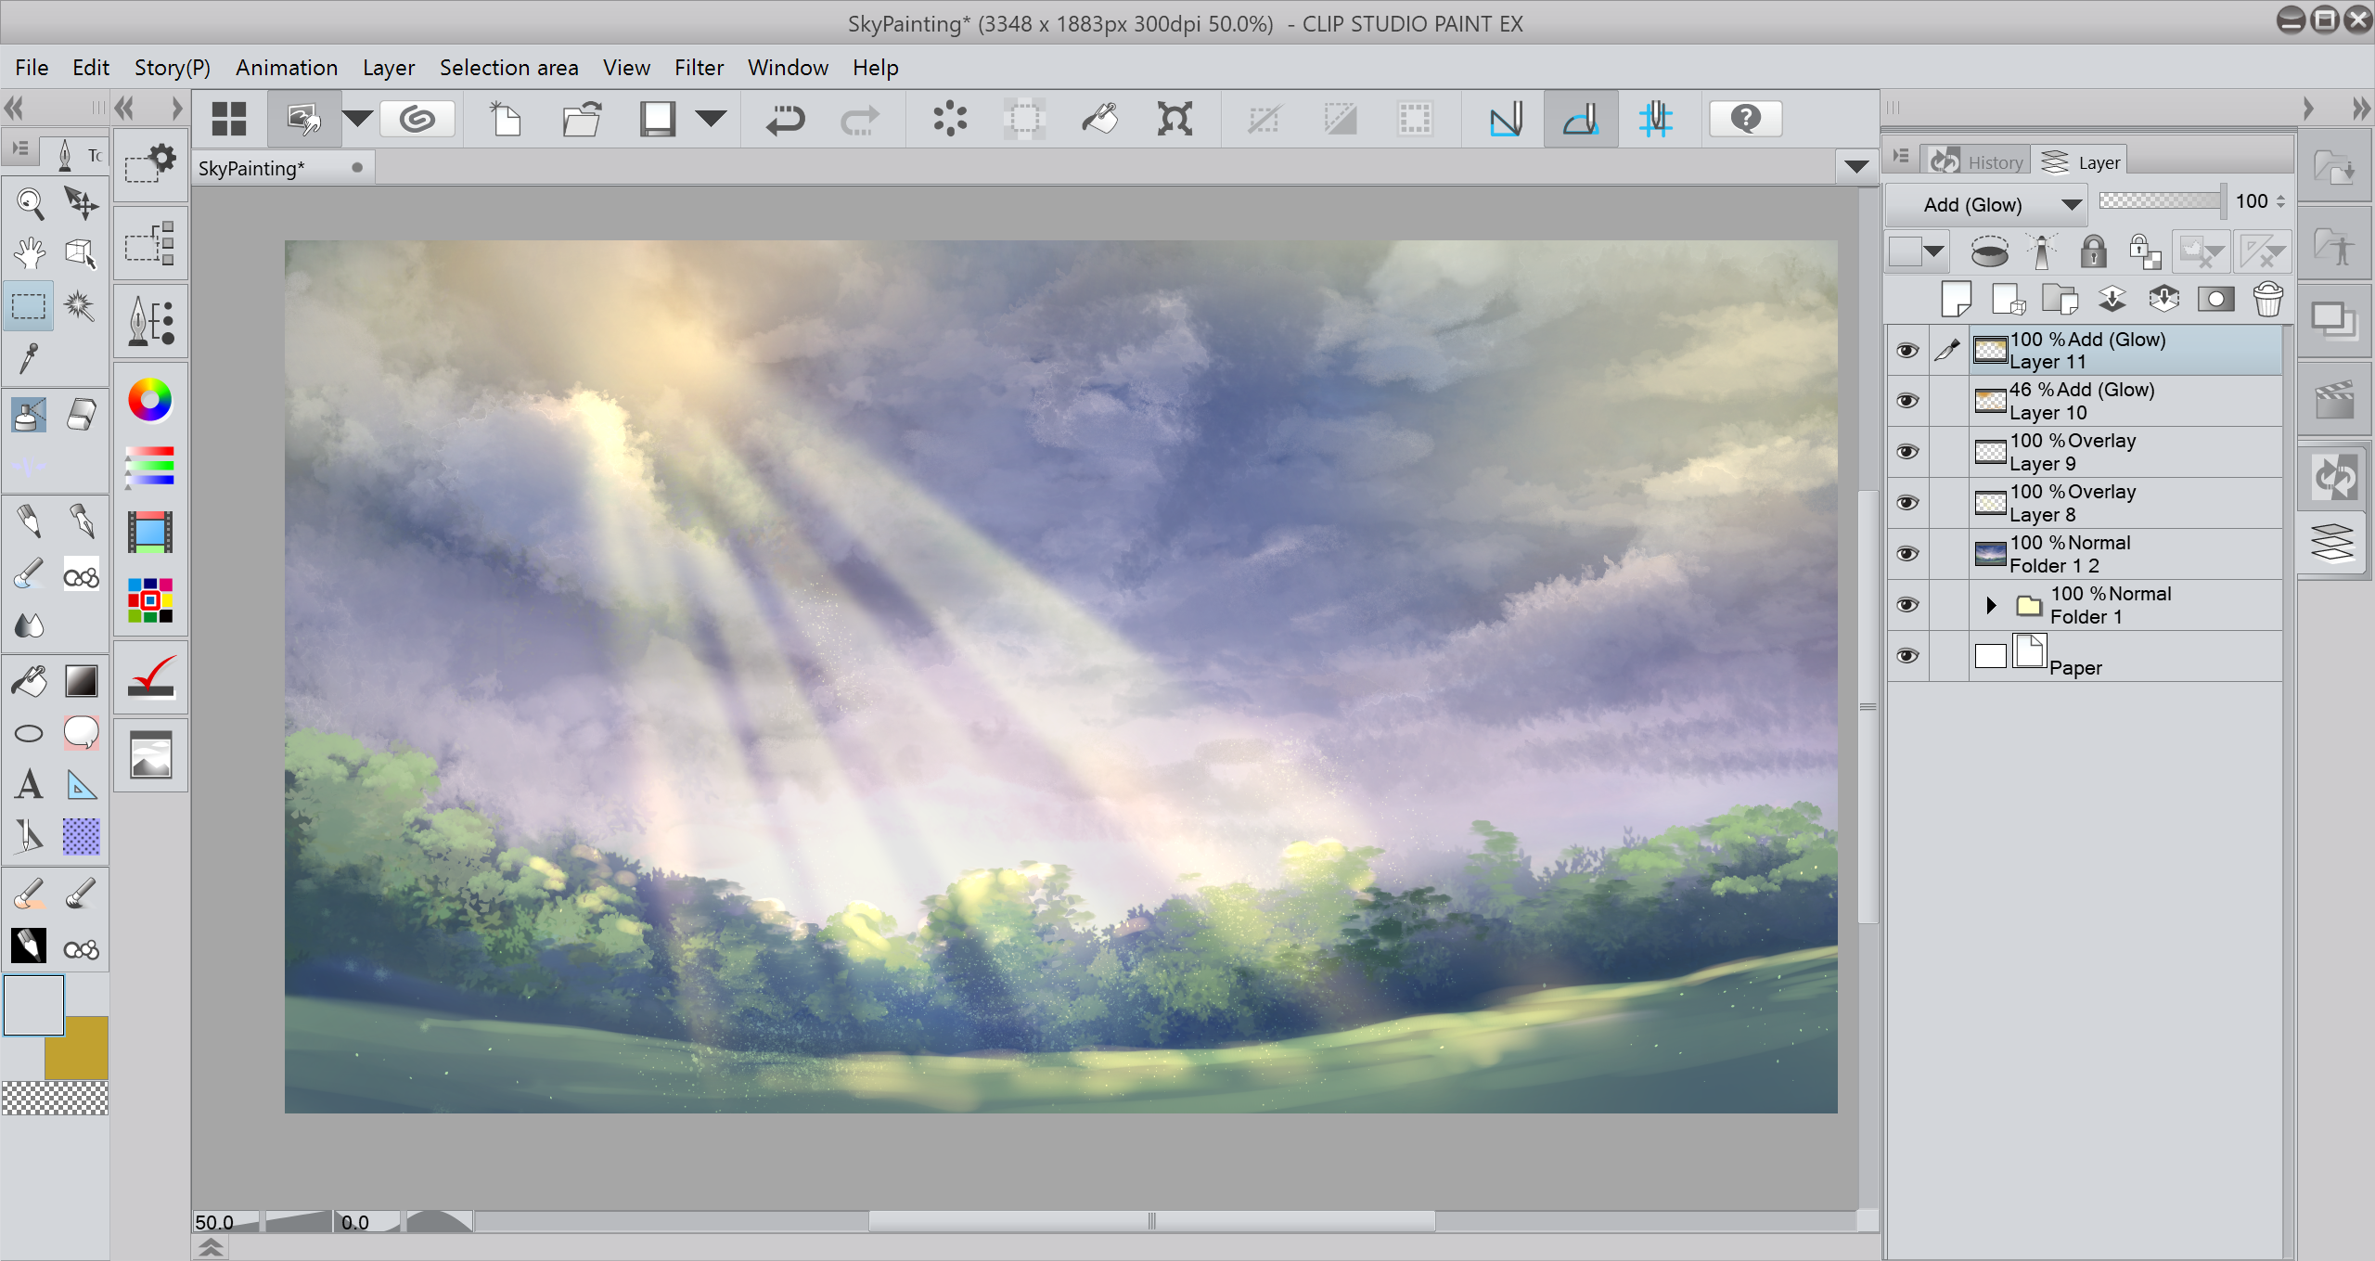Click the New document icon
Screen dimensions: 2375x1261
(506, 119)
